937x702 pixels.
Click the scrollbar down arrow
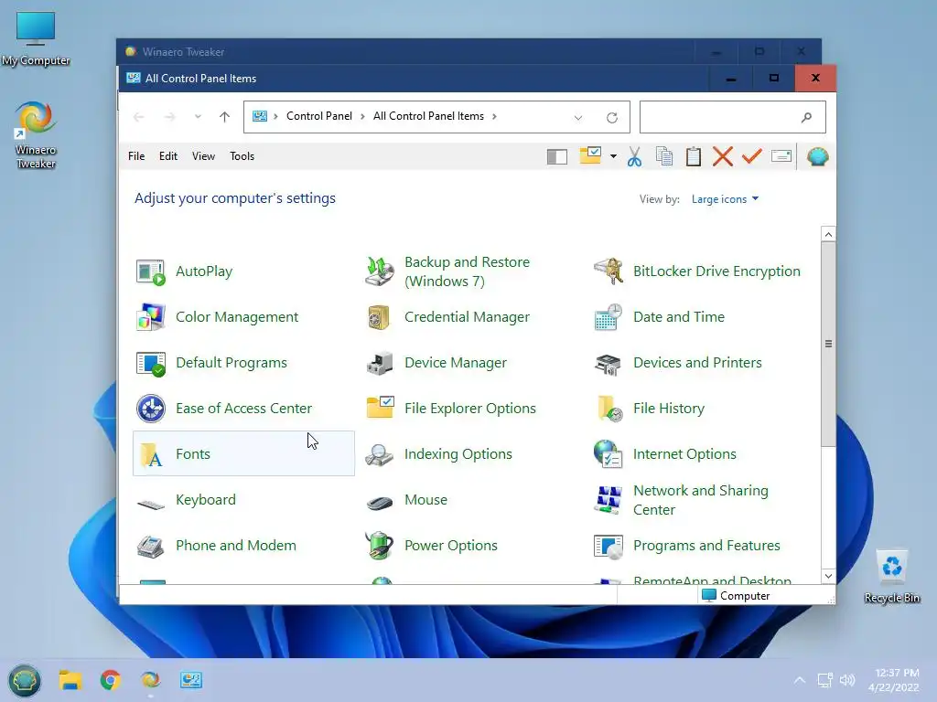[828, 576]
